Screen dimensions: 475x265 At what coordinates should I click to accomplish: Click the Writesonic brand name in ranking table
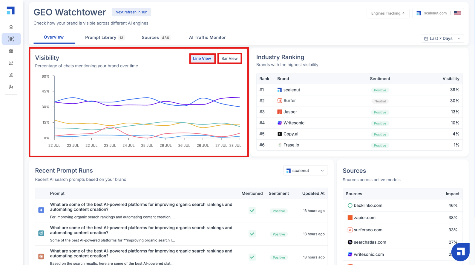(294, 123)
